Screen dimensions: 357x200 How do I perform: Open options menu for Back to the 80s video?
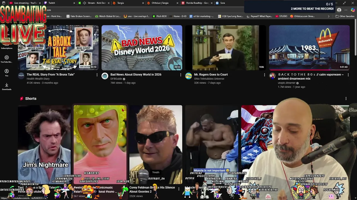pyautogui.click(x=348, y=75)
